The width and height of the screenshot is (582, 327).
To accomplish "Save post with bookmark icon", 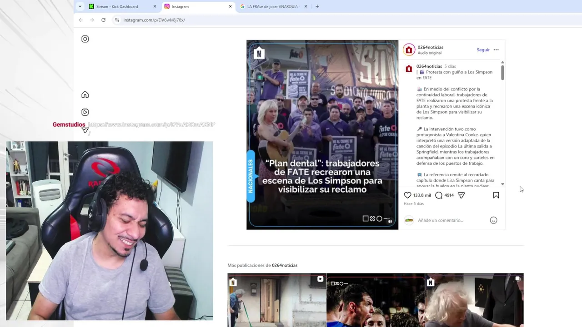I will pos(496,195).
